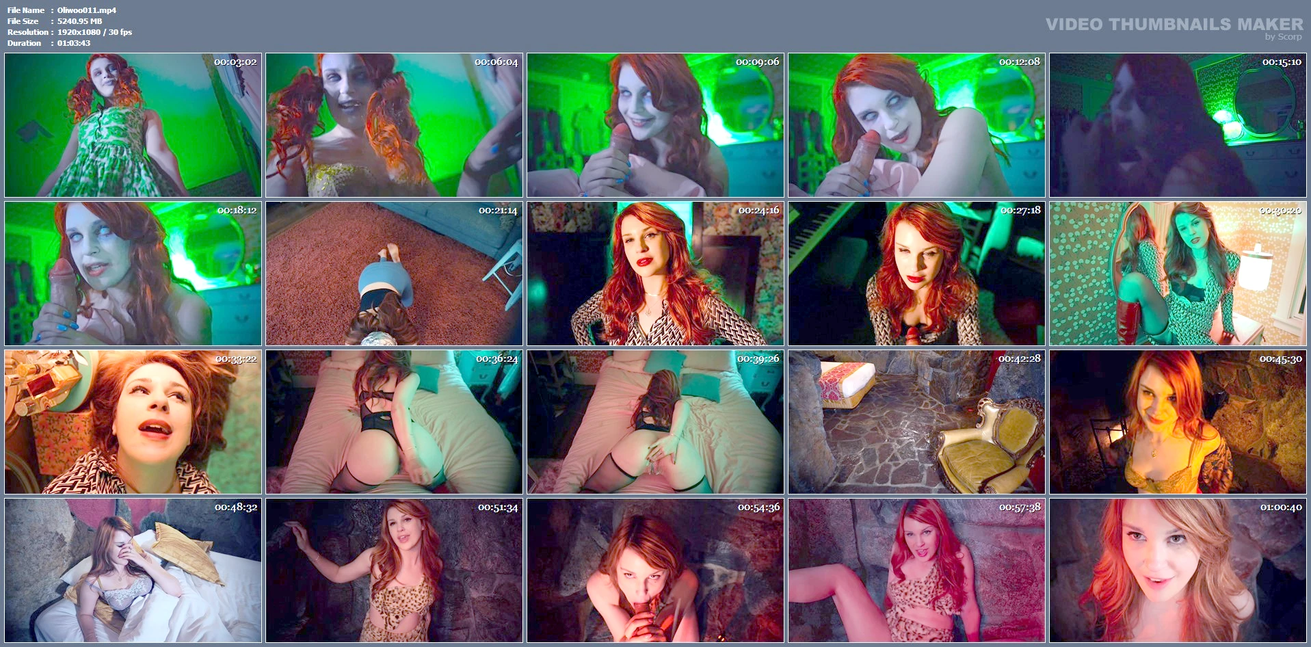Click the thumbnail labeled 00:54:36
This screenshot has width=1311, height=647.
click(x=655, y=570)
